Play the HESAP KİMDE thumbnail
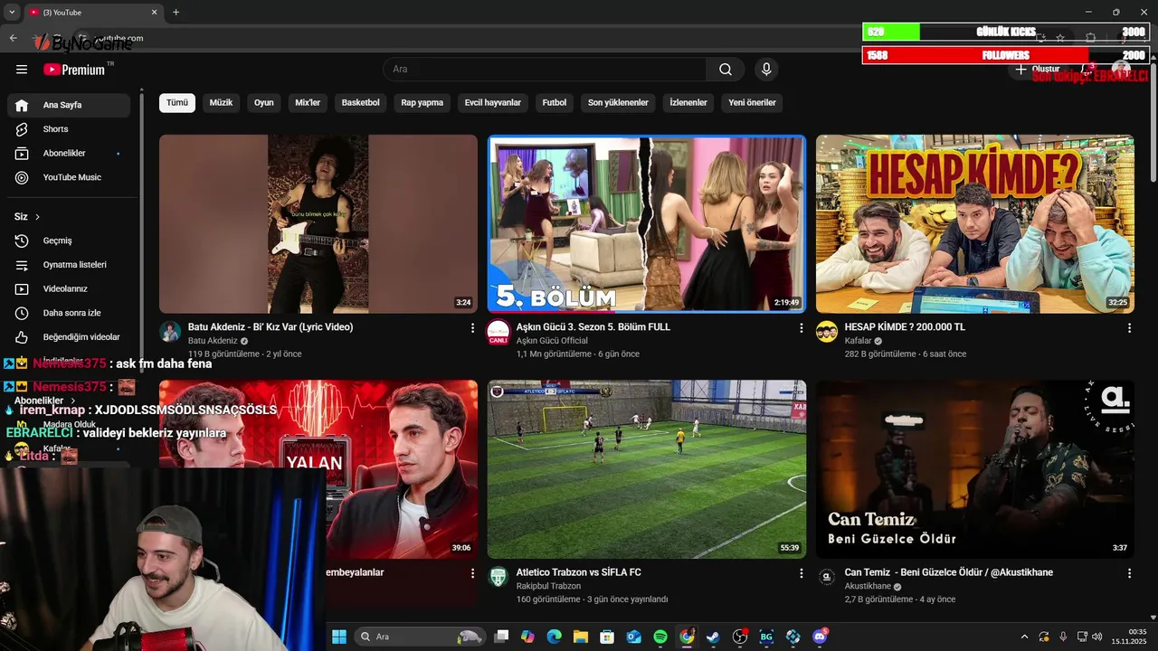1158x651 pixels. coord(975,224)
